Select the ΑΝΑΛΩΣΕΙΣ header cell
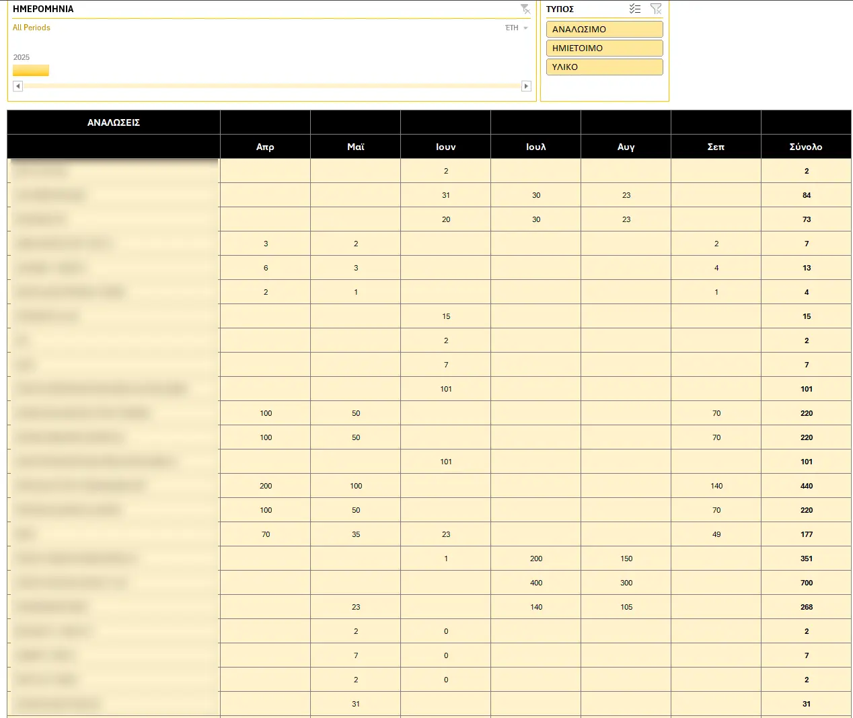 pyautogui.click(x=114, y=122)
